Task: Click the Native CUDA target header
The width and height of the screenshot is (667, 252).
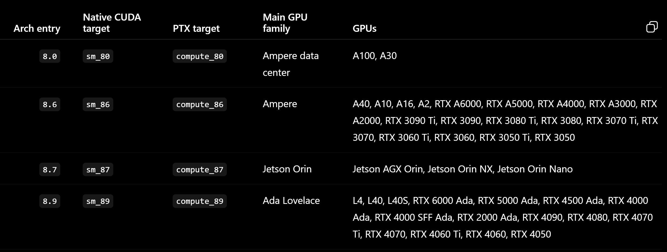Action: coord(112,23)
